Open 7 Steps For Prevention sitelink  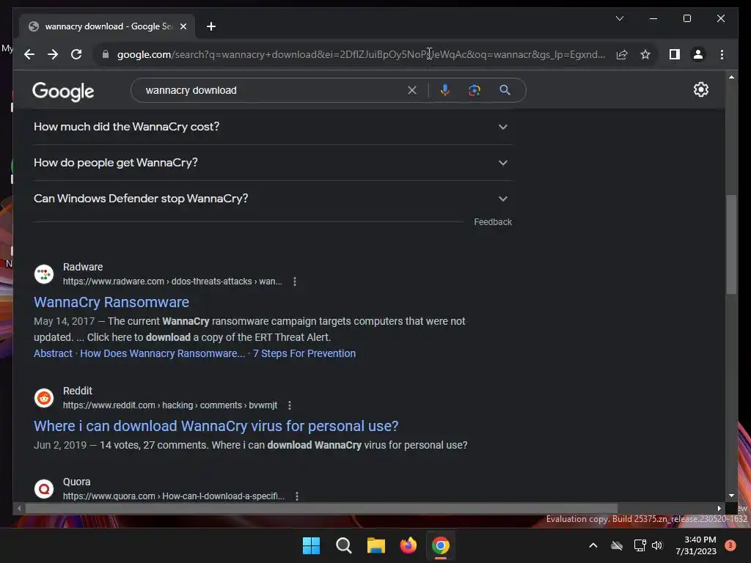[x=304, y=353]
